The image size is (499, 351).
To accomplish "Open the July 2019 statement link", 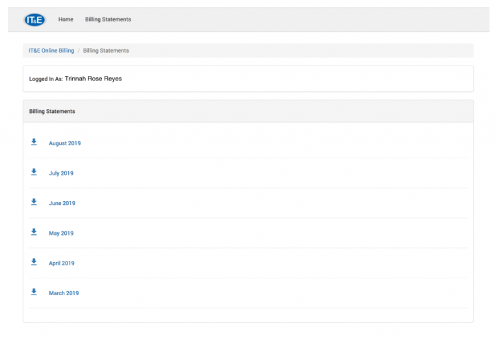I will pos(61,173).
